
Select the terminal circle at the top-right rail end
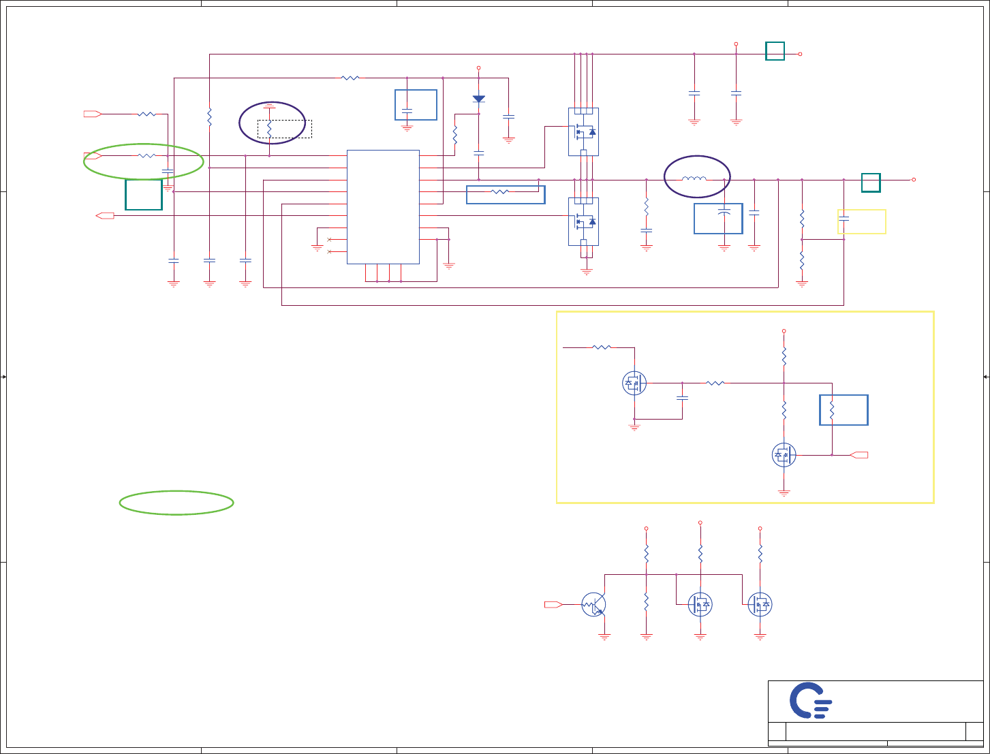pyautogui.click(x=801, y=54)
